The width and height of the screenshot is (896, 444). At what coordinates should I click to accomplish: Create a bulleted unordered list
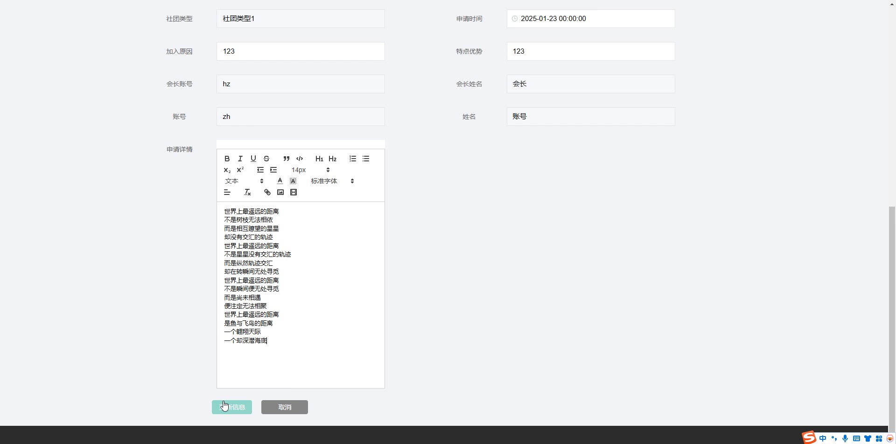click(366, 159)
